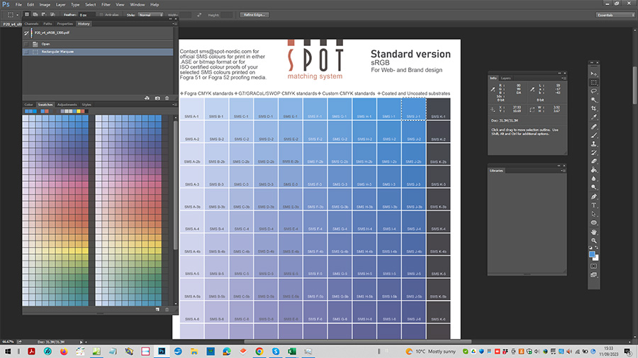
Task: Select the Lasso tool in the toolbar
Action: 594,91
